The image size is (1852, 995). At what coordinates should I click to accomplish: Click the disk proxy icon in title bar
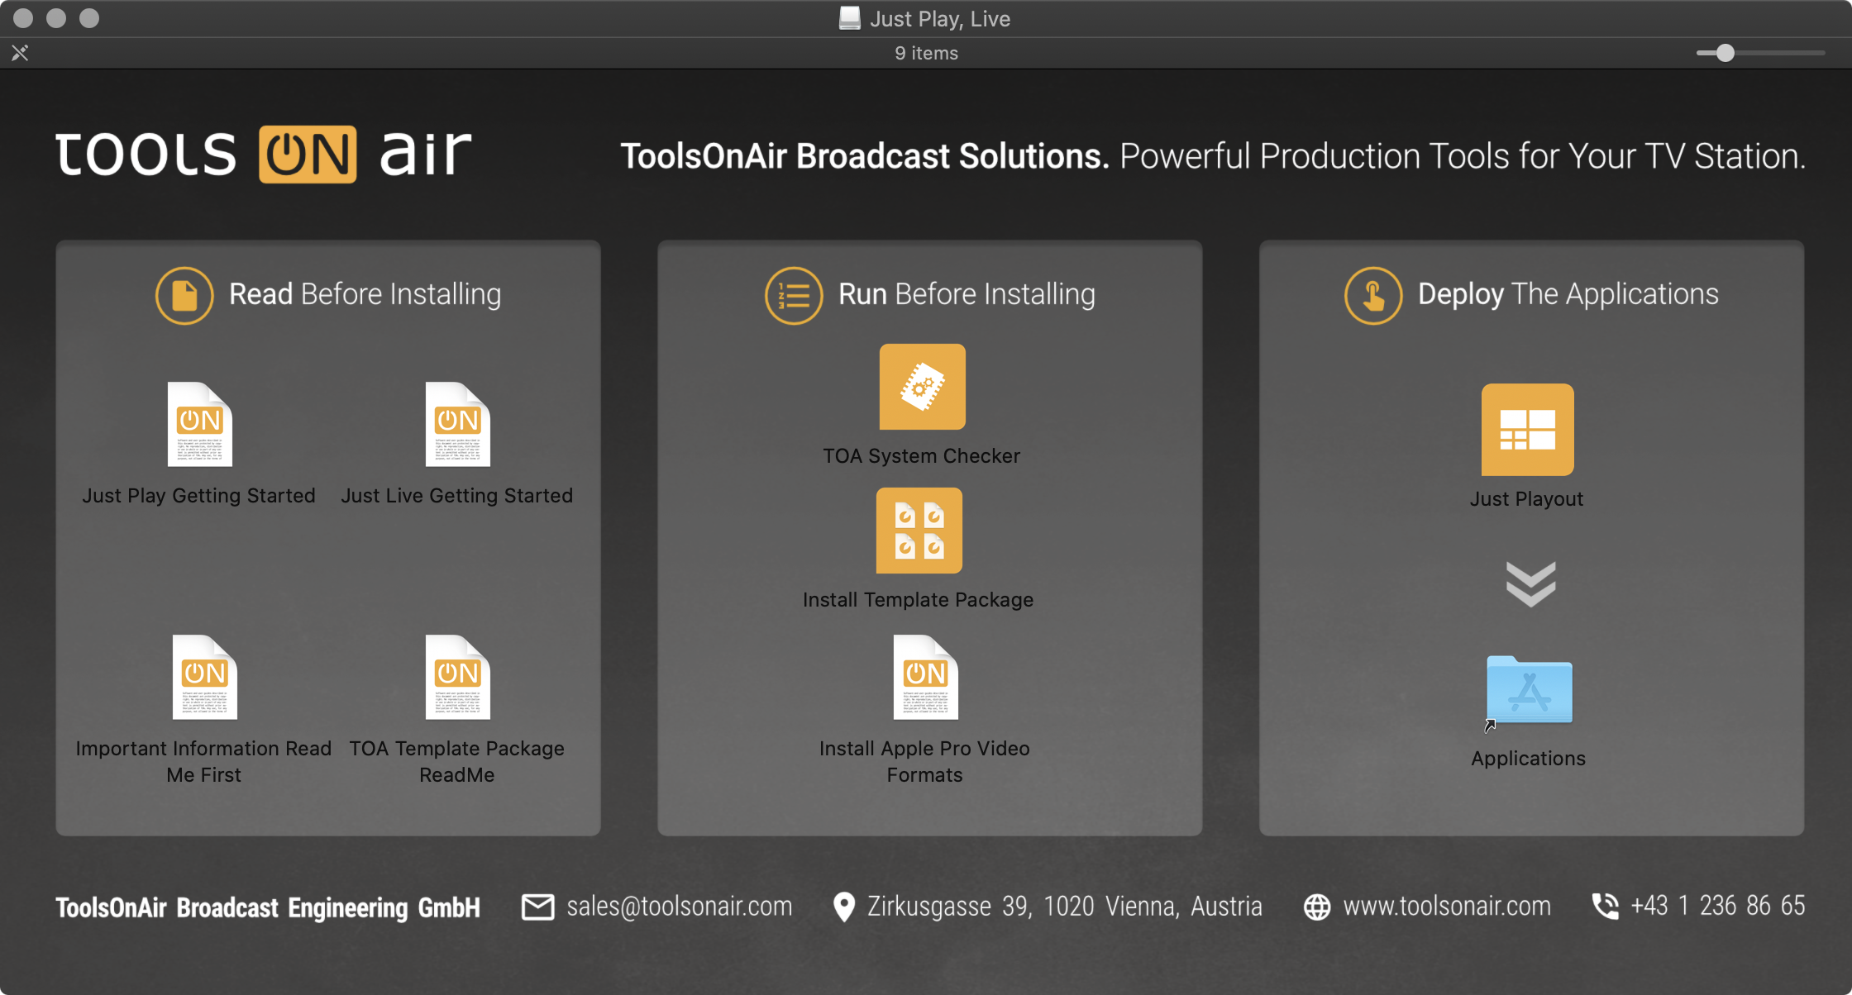849,18
